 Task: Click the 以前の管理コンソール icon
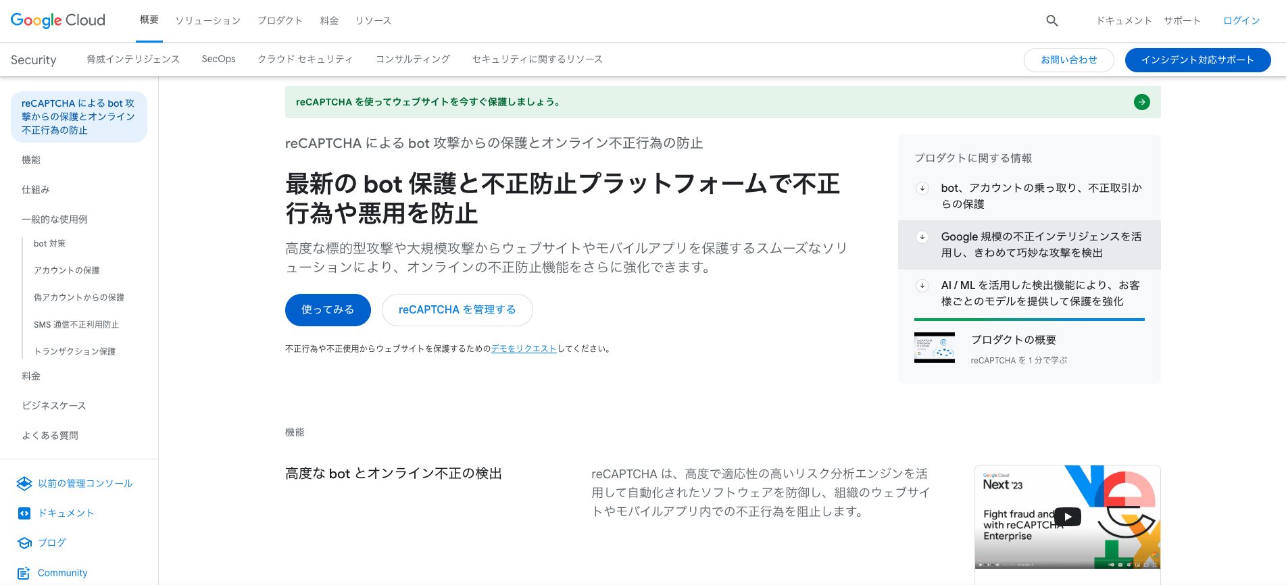(24, 484)
